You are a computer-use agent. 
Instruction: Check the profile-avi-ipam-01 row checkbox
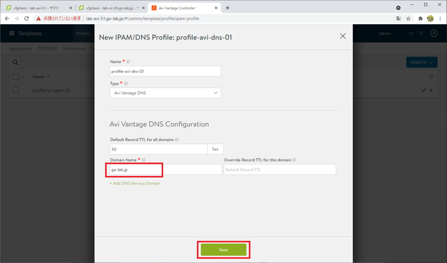click(15, 90)
